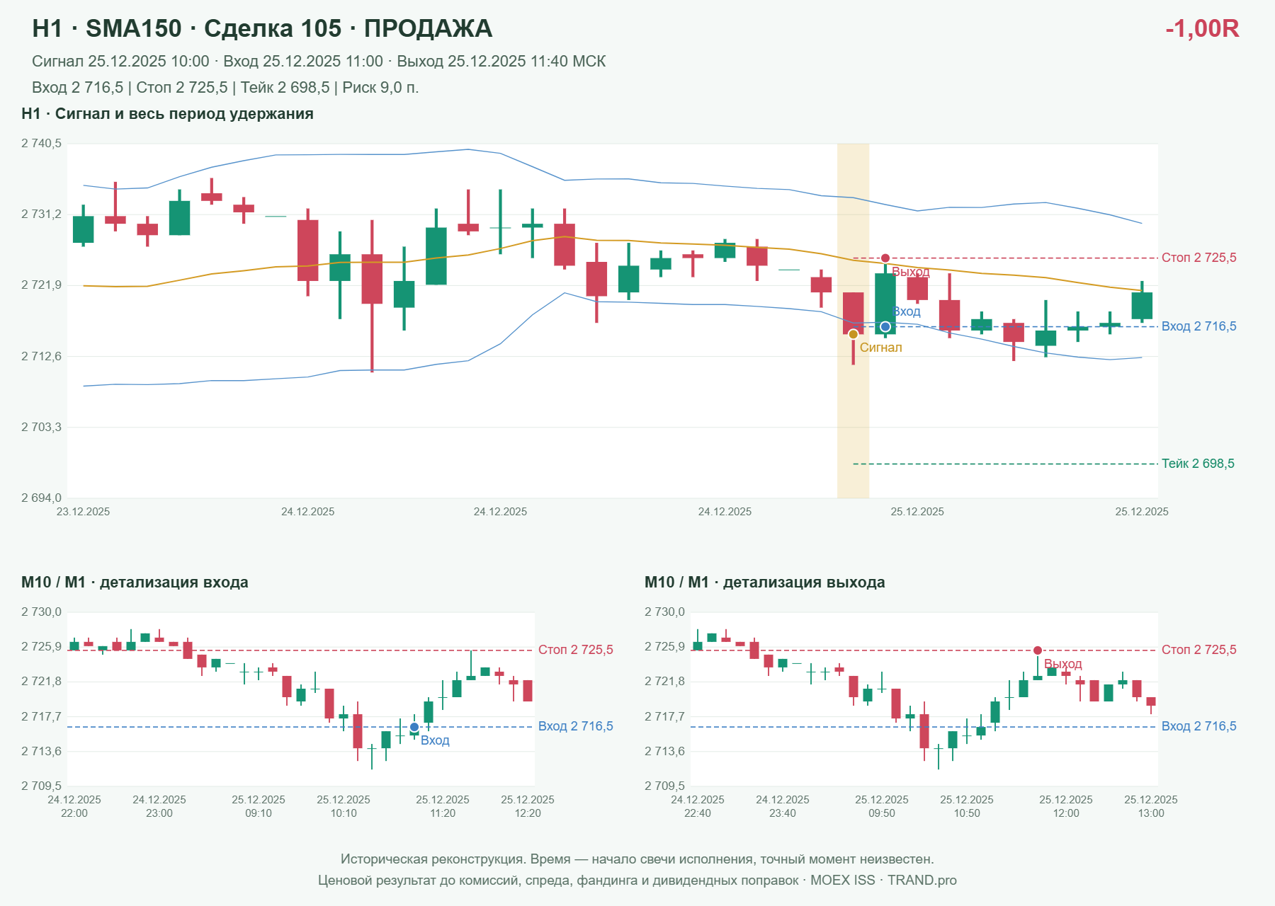1275x906 pixels.
Task: Click the Вход 2 716,5 label in exit detail chart
Action: tap(1199, 726)
